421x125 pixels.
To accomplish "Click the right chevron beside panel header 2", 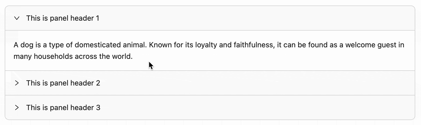I will coord(17,83).
